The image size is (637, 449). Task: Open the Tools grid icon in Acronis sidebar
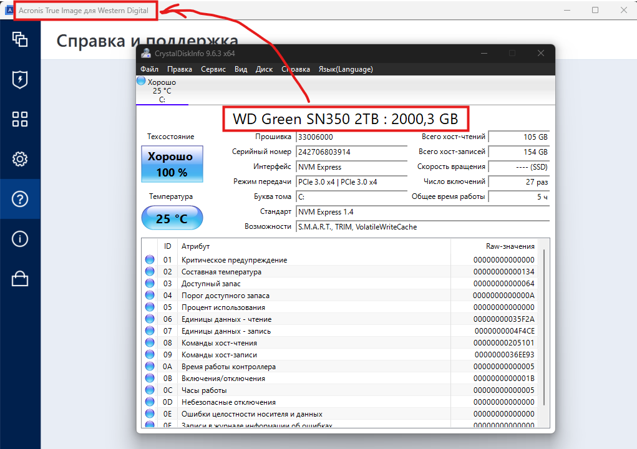point(20,119)
